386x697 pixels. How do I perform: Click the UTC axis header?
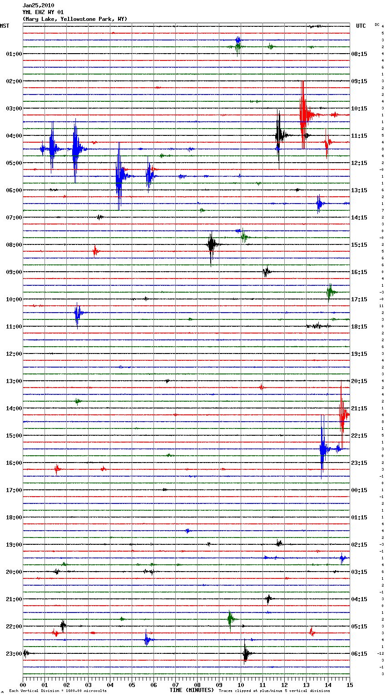pos(361,26)
